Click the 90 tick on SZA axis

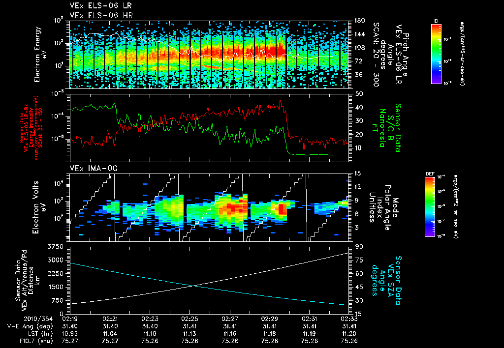[359, 247]
